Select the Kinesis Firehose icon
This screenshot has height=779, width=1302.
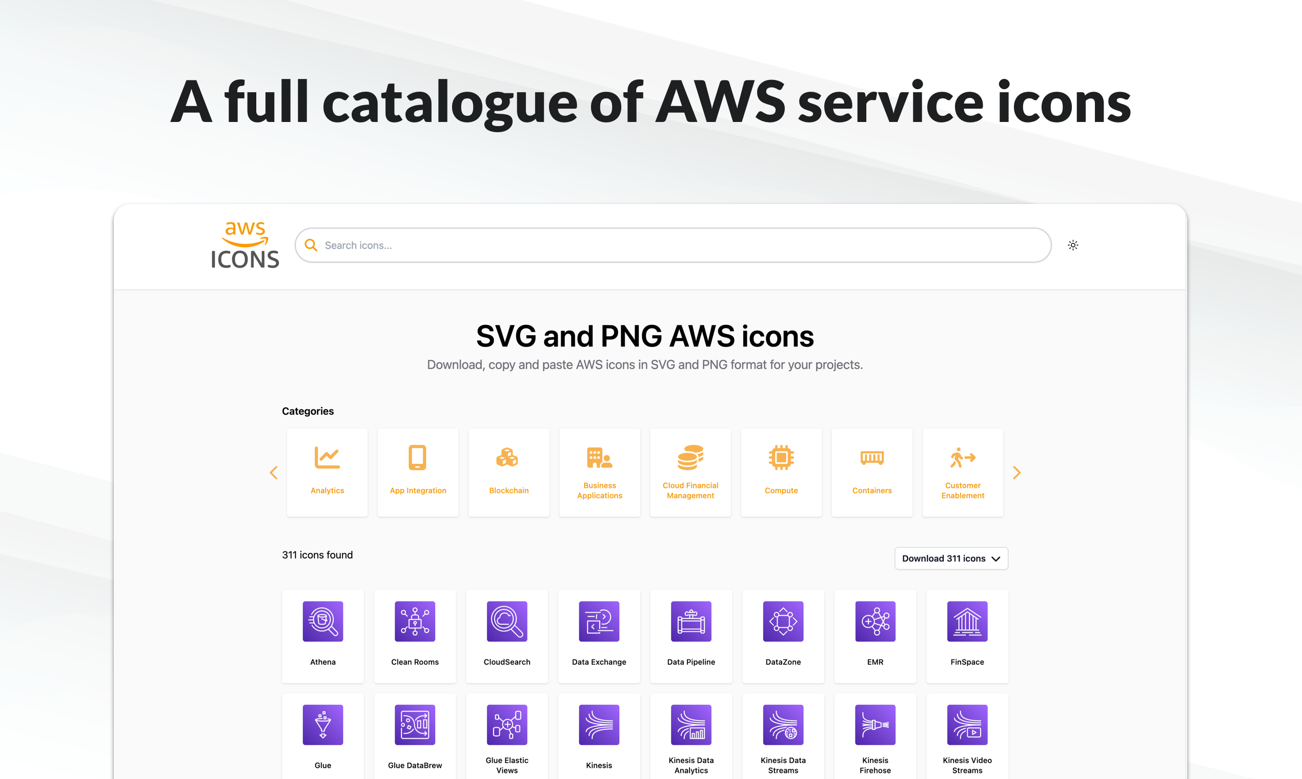point(875,725)
